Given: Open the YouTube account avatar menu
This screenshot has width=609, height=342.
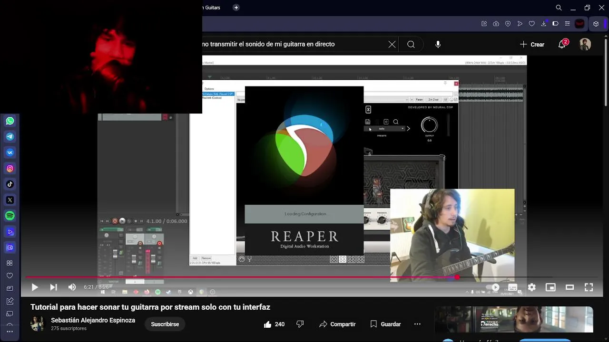Looking at the screenshot, I should pyautogui.click(x=585, y=44).
